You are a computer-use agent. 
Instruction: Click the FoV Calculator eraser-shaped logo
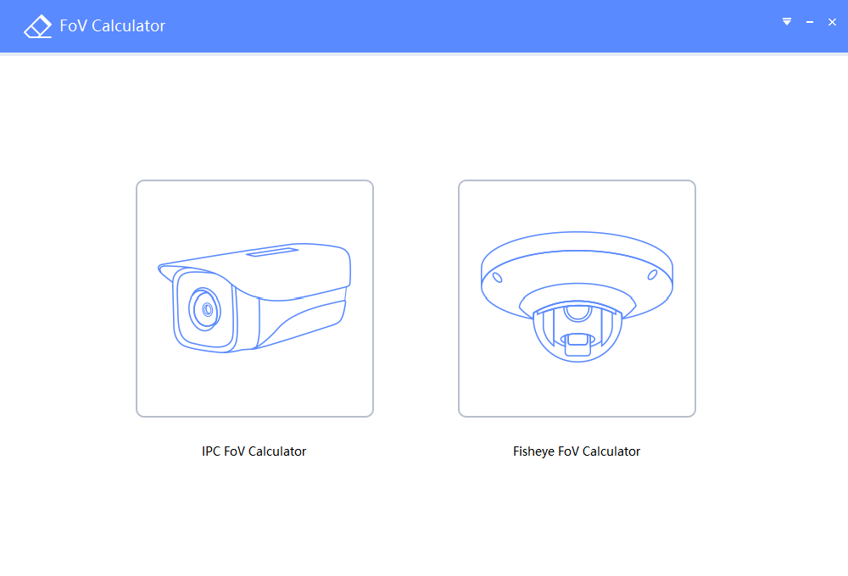point(38,26)
